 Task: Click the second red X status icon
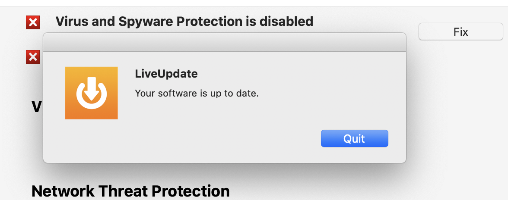point(33,56)
